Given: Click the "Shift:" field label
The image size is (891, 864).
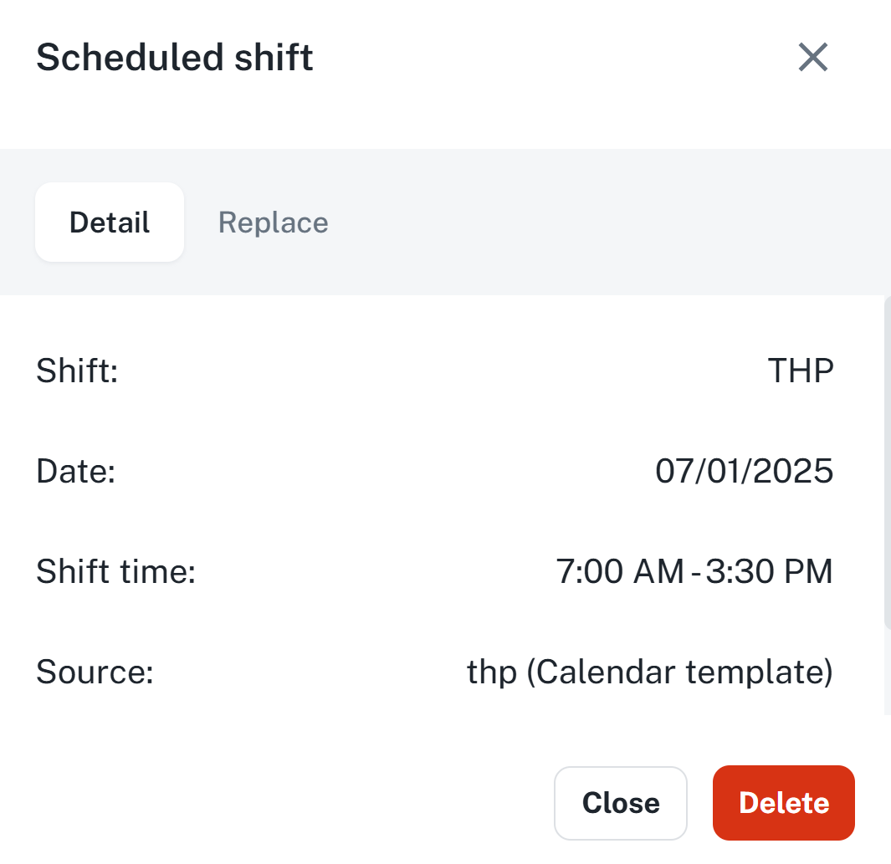Looking at the screenshot, I should coord(77,370).
